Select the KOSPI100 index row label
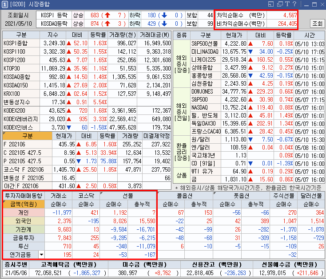The width and height of the screenshot is (326, 279). coord(21,51)
